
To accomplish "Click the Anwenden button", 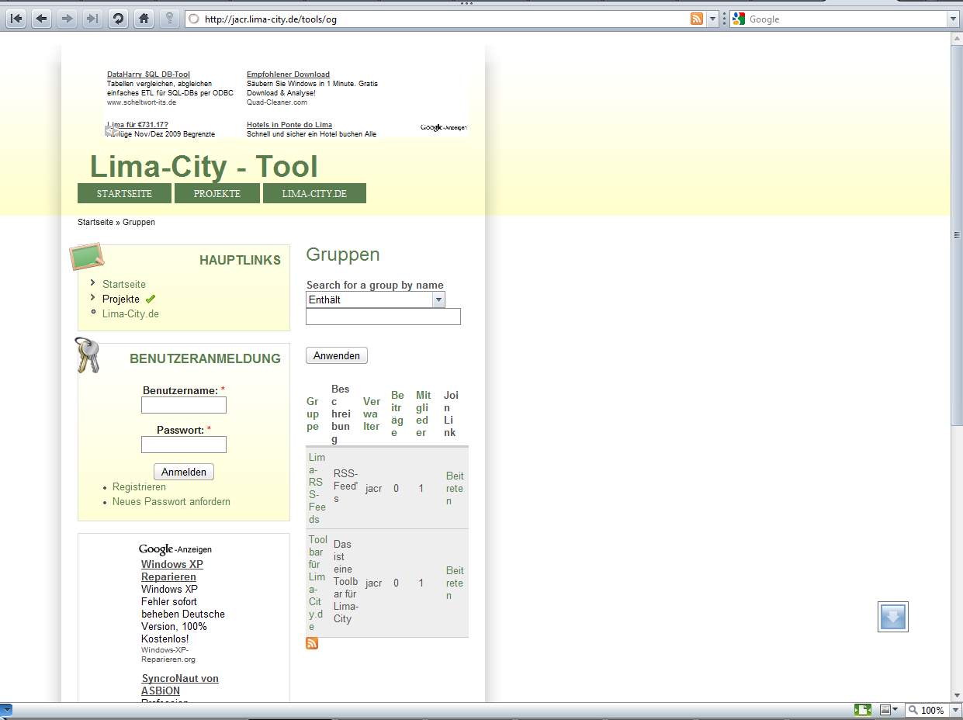I will [x=337, y=355].
